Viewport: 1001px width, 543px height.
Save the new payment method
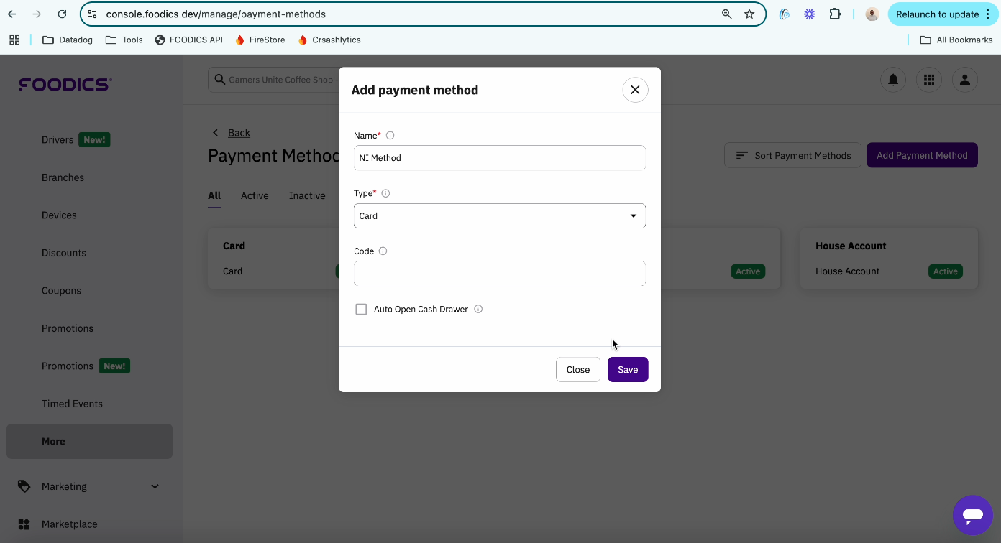click(628, 369)
